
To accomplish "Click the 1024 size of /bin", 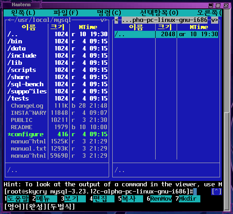I will 61,42.
